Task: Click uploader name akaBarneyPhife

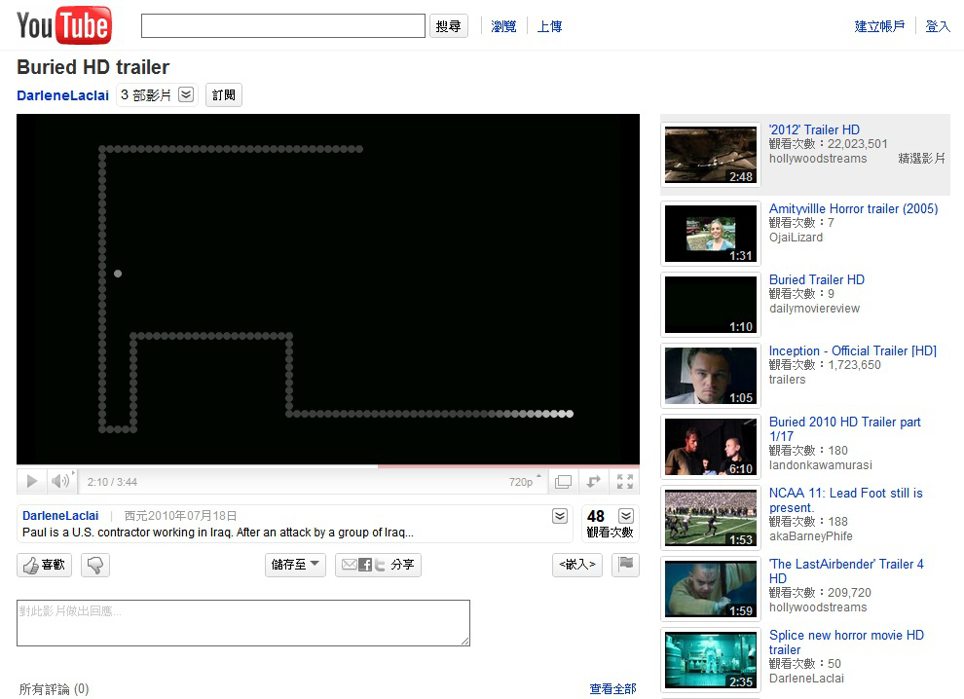Action: (810, 536)
